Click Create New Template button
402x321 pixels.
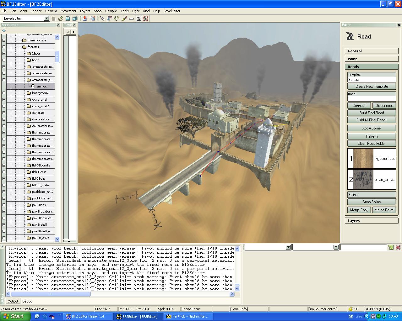pyautogui.click(x=372, y=87)
